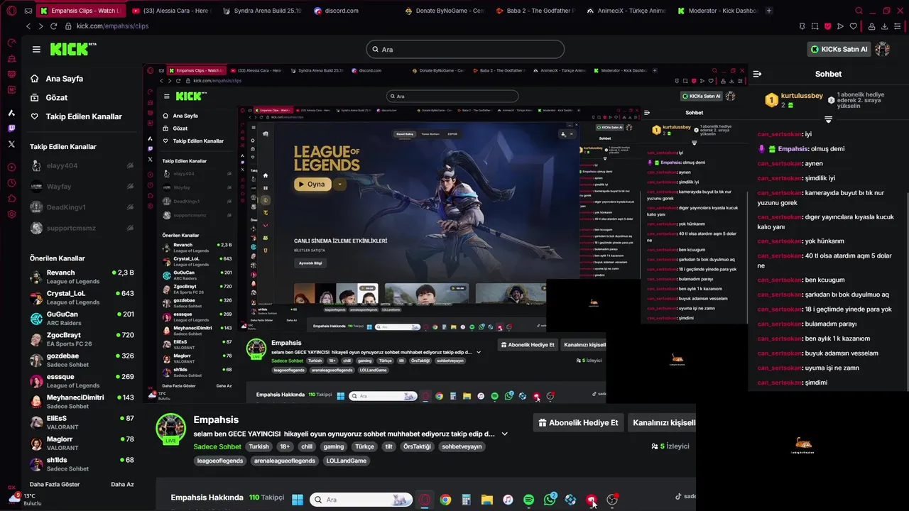Screen dimensions: 909x511
Task: Open Opera workspaces icon beside first tab
Action: [28, 11]
